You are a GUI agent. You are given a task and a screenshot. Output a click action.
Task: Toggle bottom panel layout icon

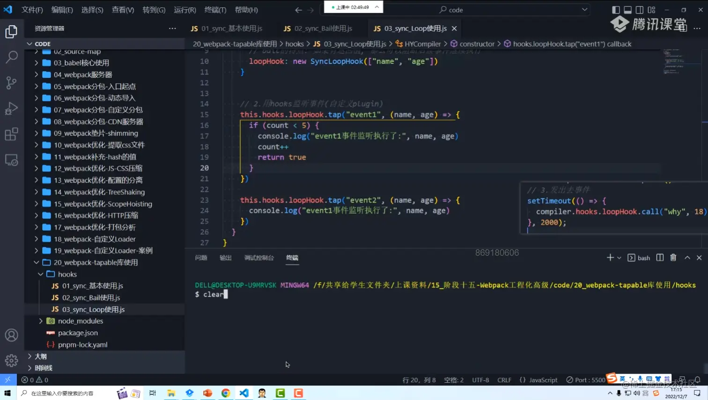[627, 10]
